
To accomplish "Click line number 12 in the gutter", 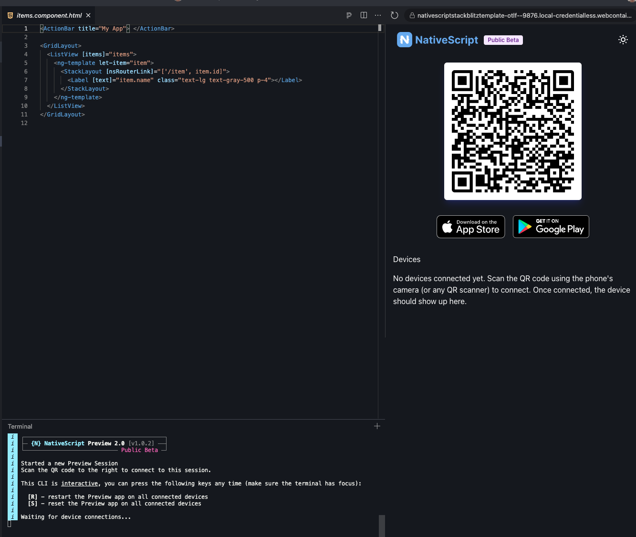I will (24, 123).
